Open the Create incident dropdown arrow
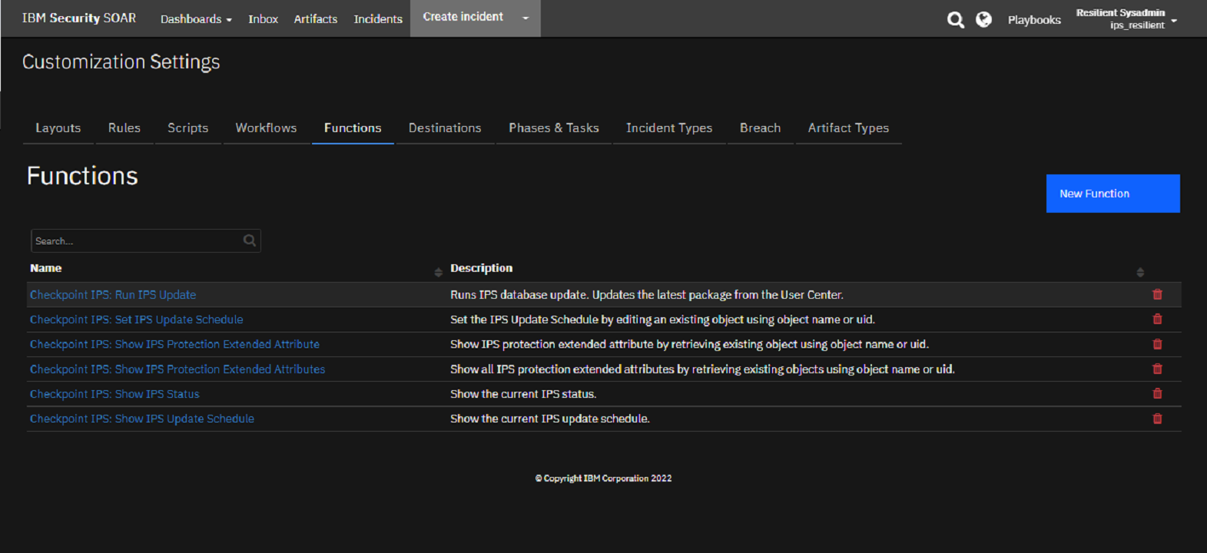Screen dimensions: 1207x553 (x=526, y=18)
